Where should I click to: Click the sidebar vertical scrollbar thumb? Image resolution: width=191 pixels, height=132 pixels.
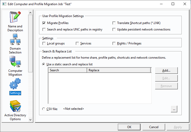(x=30, y=43)
